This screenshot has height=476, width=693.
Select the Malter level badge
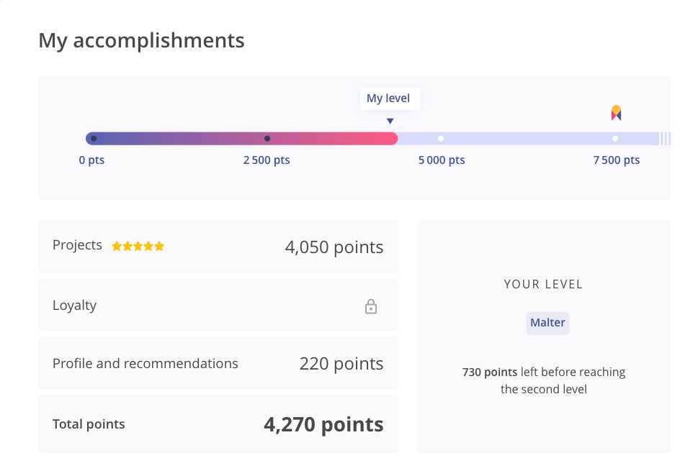click(547, 323)
